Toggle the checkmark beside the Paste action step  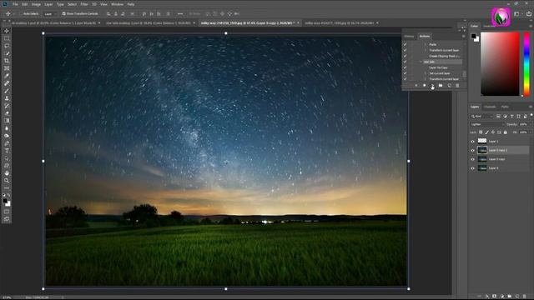(405, 44)
